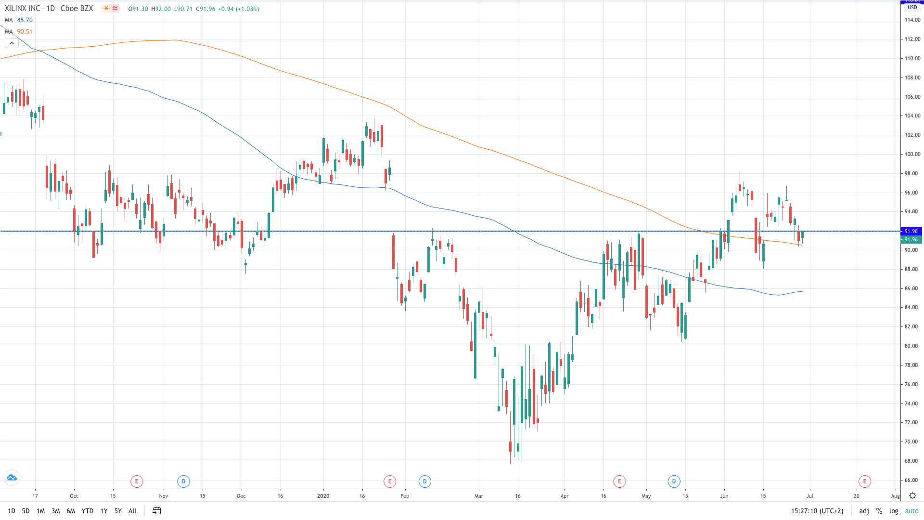Toggle log scale mode

894,511
